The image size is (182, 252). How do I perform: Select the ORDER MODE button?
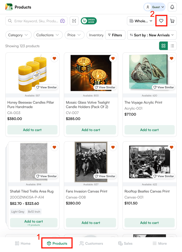coord(89,21)
